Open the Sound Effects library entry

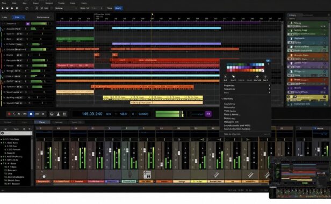click(307, 92)
